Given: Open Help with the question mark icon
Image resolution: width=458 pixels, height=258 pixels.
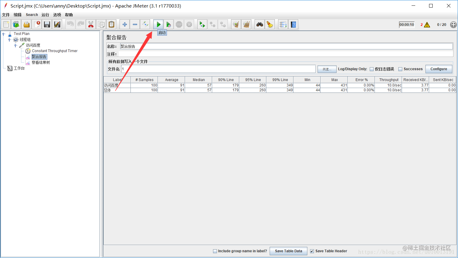Looking at the screenshot, I should [293, 24].
